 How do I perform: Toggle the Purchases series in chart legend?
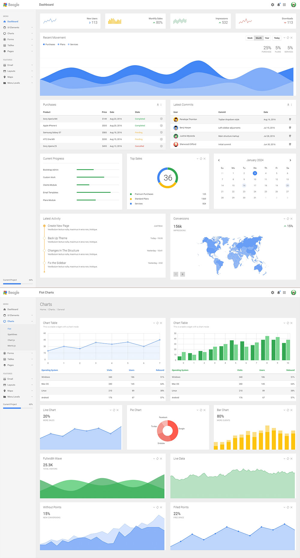[49, 44]
